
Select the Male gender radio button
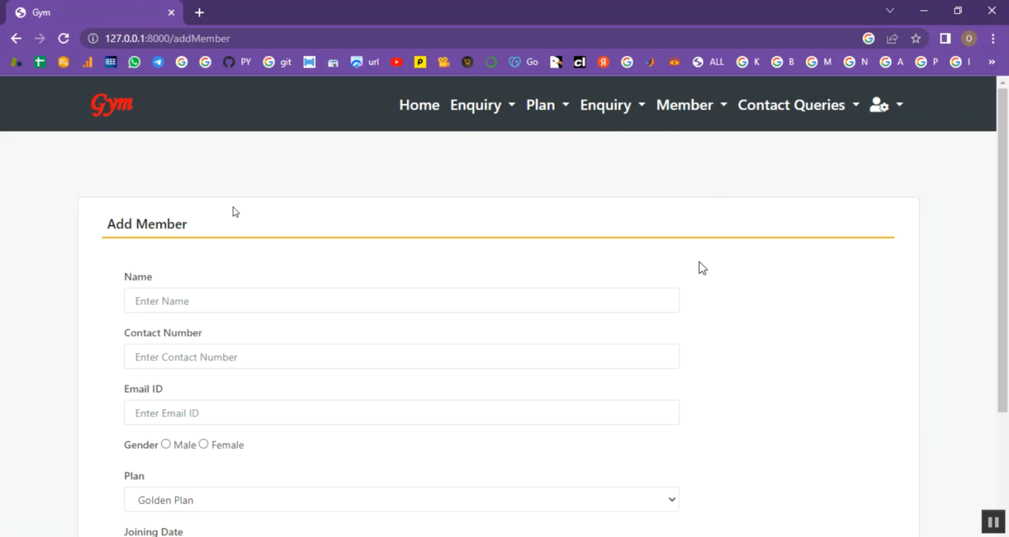[166, 444]
